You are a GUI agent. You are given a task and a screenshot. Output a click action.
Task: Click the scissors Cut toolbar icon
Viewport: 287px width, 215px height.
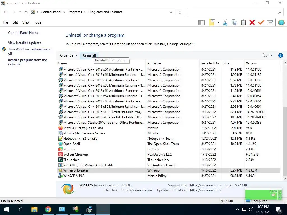pyautogui.click(x=225, y=22)
